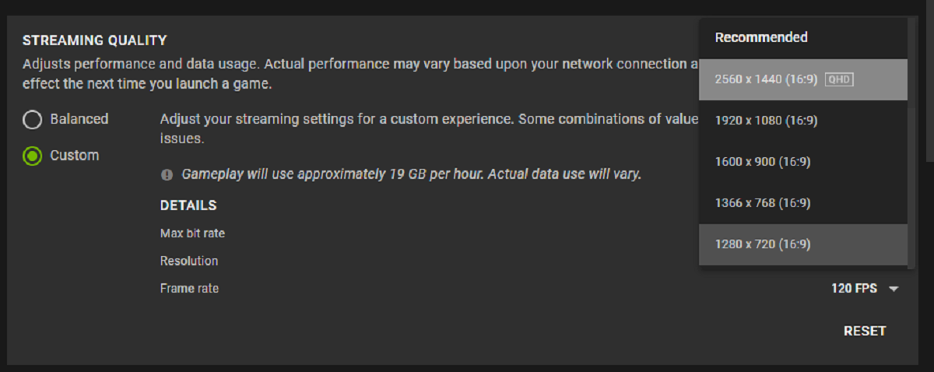Click the arrow icon next to 120 FPS
The height and width of the screenshot is (372, 934).
pos(894,290)
